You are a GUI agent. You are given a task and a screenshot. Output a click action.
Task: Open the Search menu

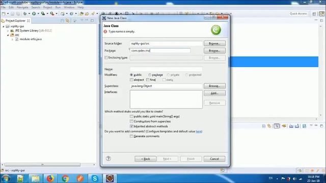(36, 7)
